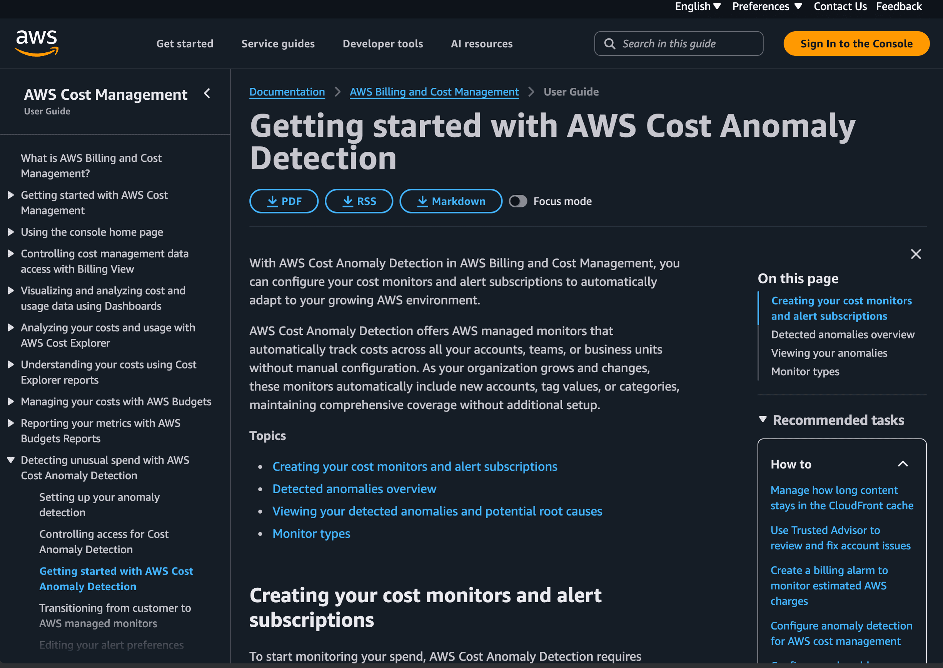Go to Documentation breadcrumb

pyautogui.click(x=287, y=92)
